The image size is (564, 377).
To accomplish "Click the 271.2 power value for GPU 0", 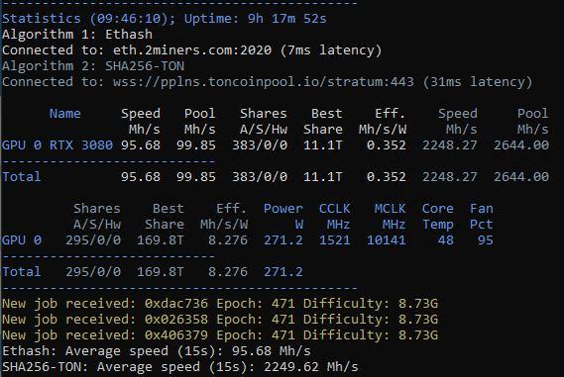I will tap(283, 239).
